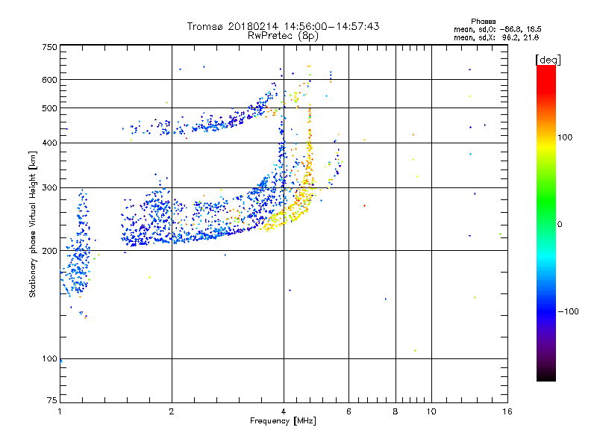Screen dimensions: 597x448
Task: Click the 'mean, sd,X: 96.2, 21.8' statistics line
Action: click(496, 37)
